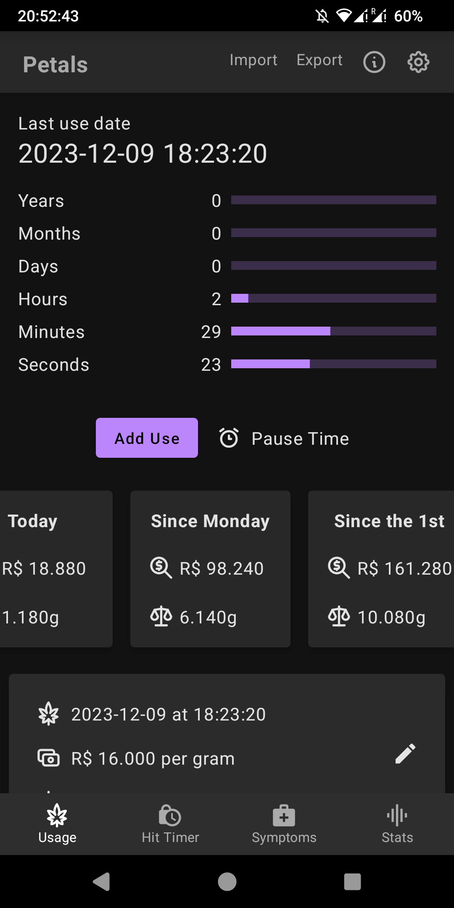Viewport: 454px width, 908px height.
Task: Go to the Stats tab
Action: (397, 824)
